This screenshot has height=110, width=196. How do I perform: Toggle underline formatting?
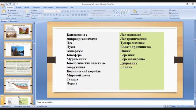[x=51, y=15]
